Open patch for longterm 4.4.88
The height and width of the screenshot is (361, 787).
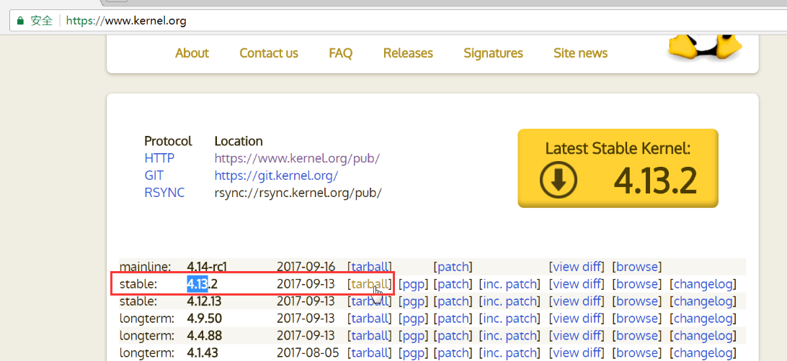[453, 335]
